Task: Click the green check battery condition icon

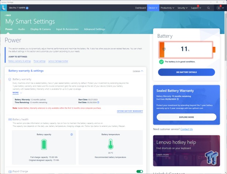Action: (x=161, y=62)
